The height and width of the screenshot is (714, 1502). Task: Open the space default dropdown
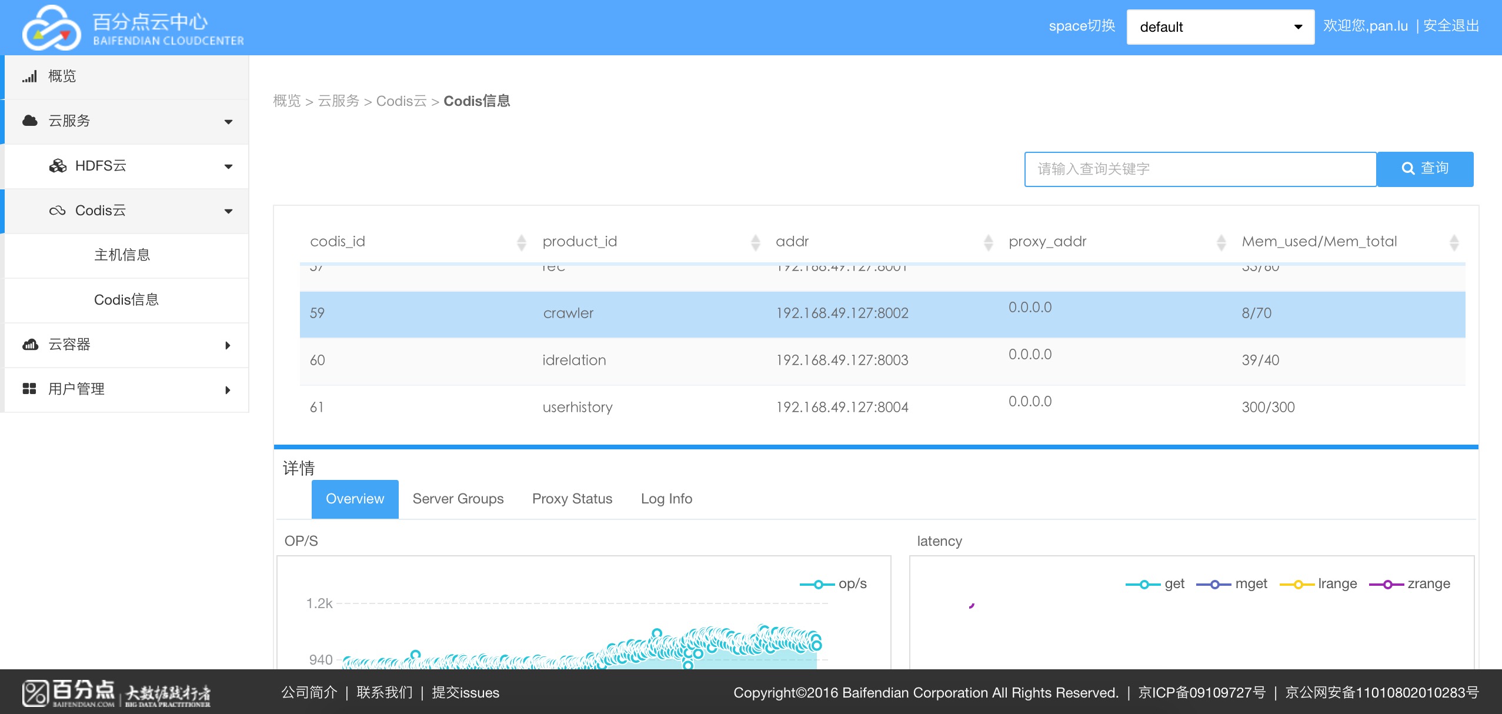(1220, 27)
